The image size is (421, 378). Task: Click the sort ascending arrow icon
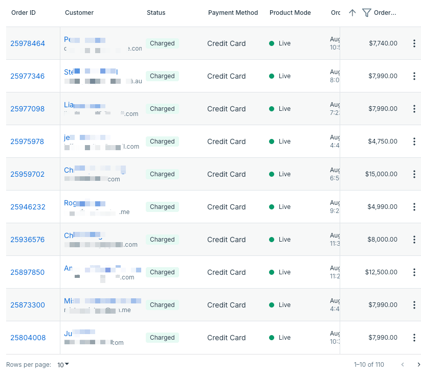click(x=352, y=13)
